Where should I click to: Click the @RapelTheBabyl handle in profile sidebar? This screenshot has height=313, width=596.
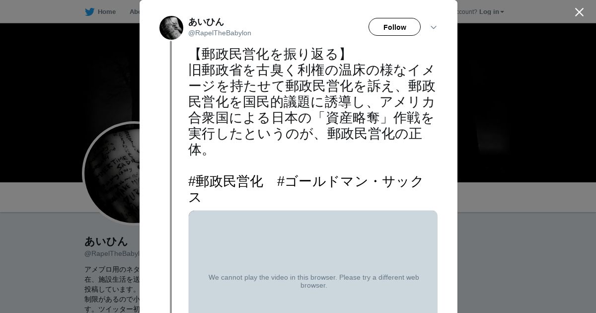coord(112,254)
